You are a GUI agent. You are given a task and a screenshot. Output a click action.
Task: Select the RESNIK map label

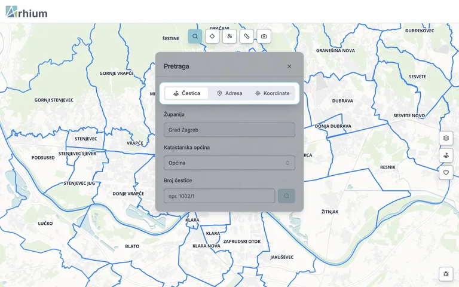coord(388,167)
